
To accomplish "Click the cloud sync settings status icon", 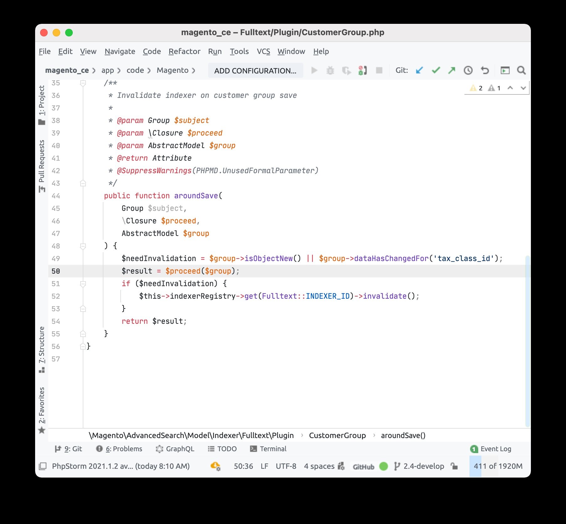I will point(215,466).
